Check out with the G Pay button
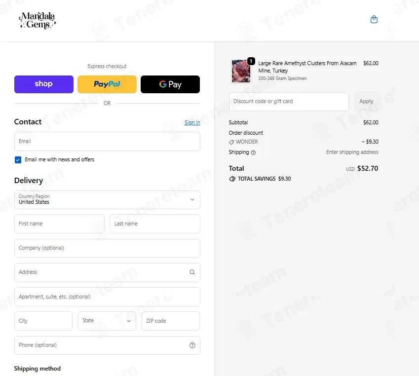The image size is (419, 376). point(170,84)
